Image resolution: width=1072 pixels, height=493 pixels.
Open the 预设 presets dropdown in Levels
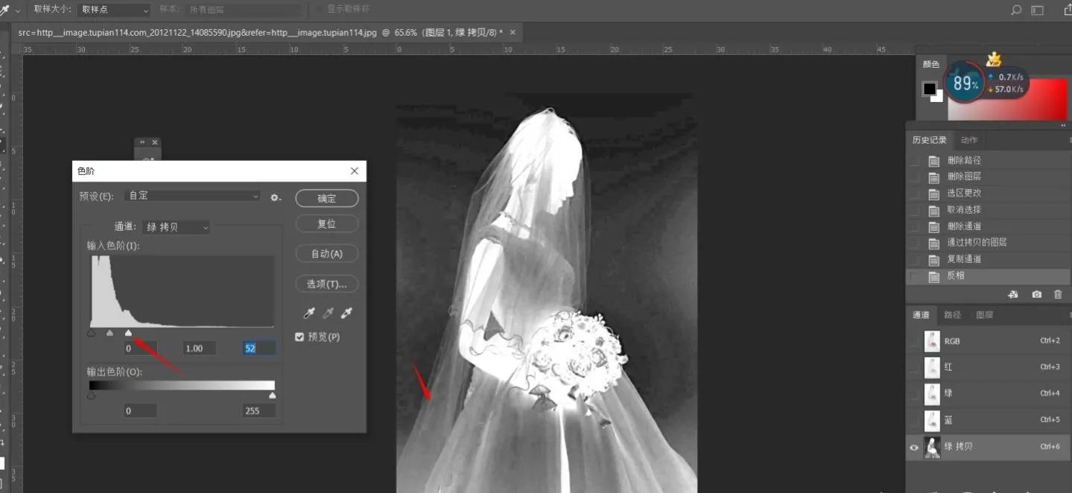tap(191, 197)
